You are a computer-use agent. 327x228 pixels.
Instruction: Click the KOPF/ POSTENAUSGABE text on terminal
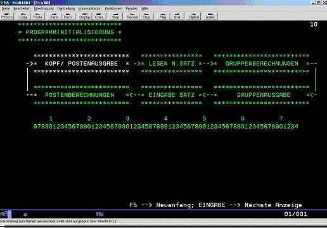[x=81, y=63]
